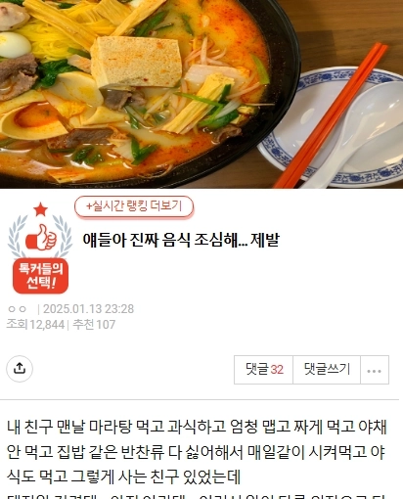The width and height of the screenshot is (403, 499).
Task: Click the body paragraph starting 내 친구 맨날
Action: (x=197, y=452)
